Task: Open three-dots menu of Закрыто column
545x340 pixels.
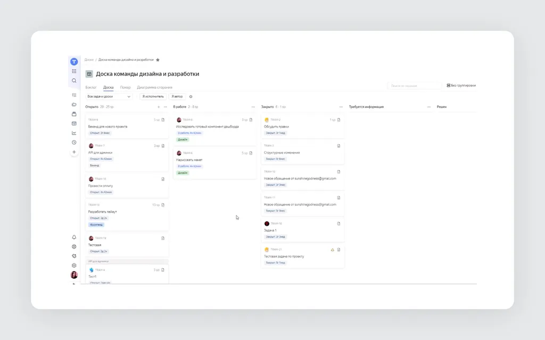Action: [341, 107]
